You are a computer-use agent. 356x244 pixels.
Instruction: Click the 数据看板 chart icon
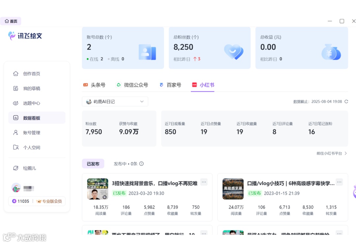[16, 118]
